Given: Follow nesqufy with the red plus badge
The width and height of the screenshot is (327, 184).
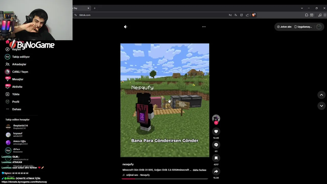Looking at the screenshot, I should 216,123.
